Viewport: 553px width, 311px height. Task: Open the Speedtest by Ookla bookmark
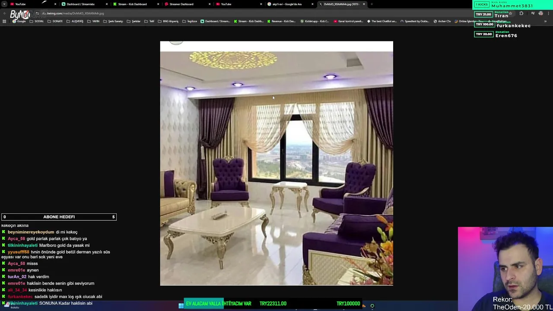pyautogui.click(x=415, y=21)
